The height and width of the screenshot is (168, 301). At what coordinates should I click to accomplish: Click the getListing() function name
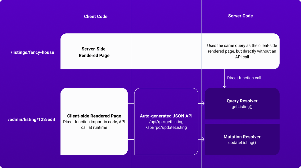[242, 107]
